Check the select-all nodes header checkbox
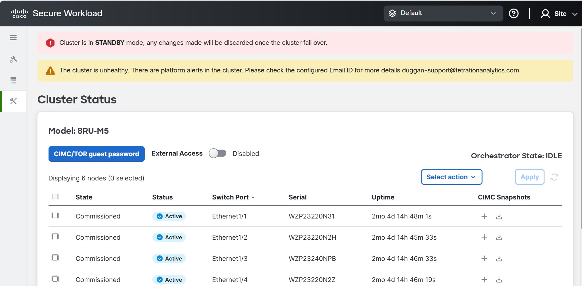The height and width of the screenshot is (286, 582). point(55,196)
